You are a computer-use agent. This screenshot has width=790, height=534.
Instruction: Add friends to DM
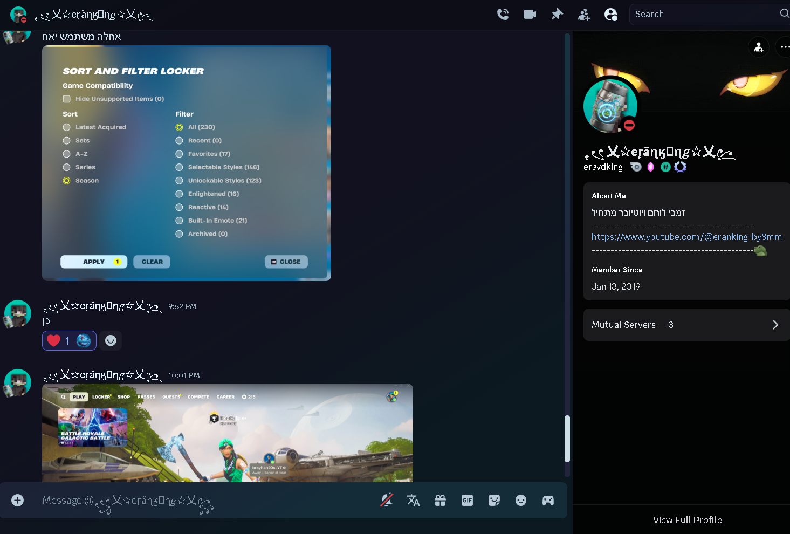pos(584,15)
